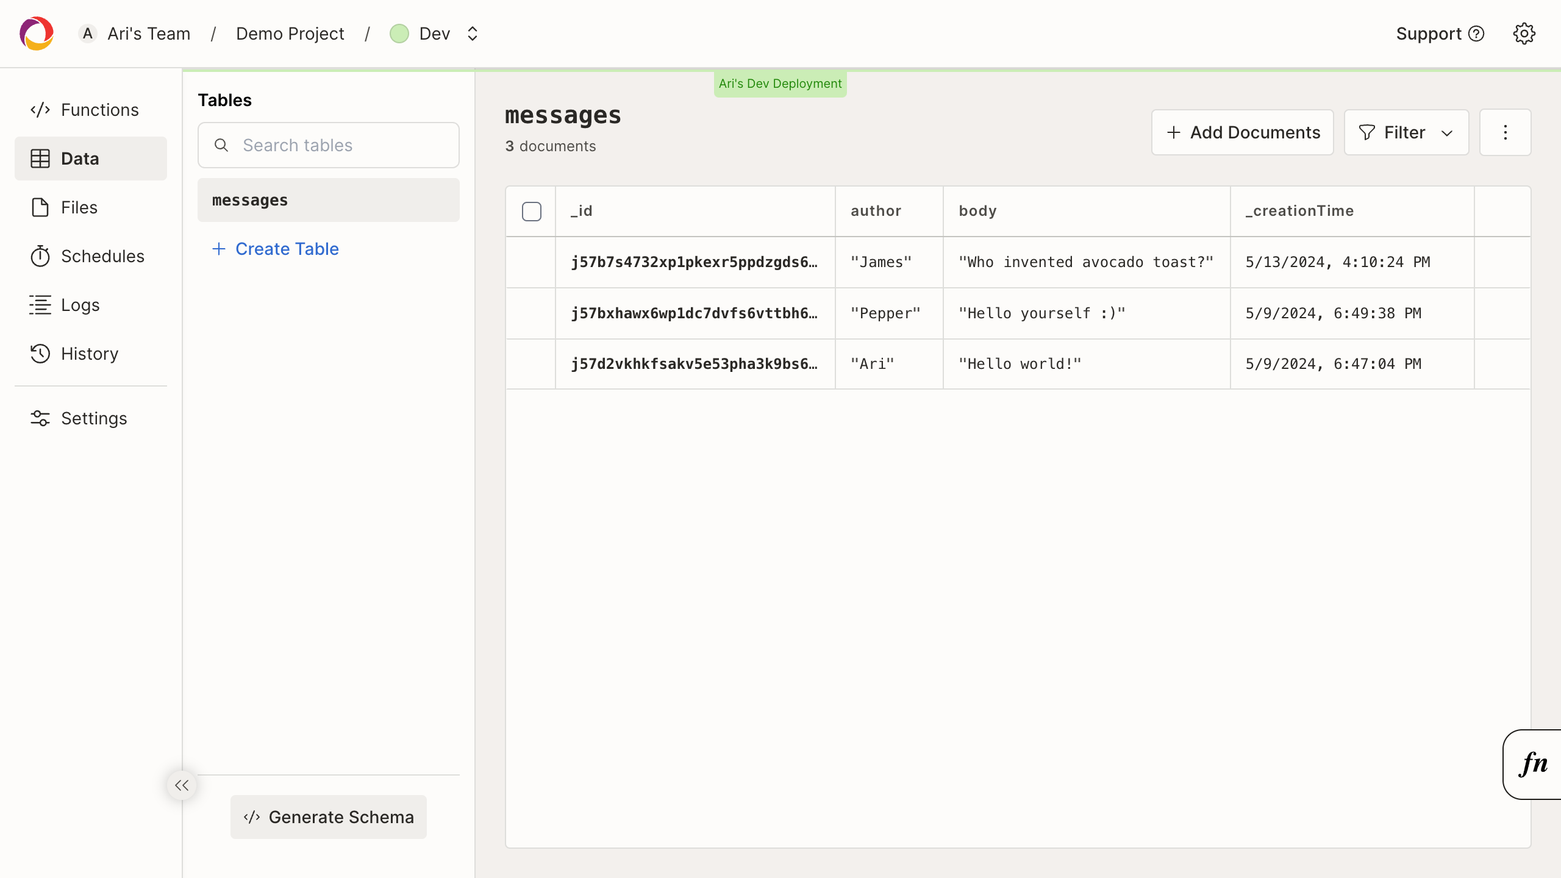1561x878 pixels.
Task: Select the messages table in list
Action: [x=328, y=200]
